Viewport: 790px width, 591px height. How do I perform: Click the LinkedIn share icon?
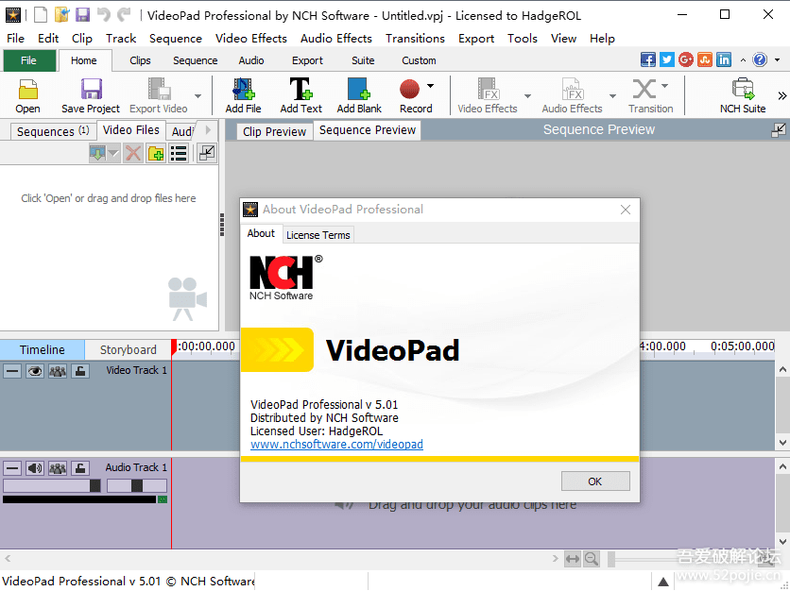click(x=724, y=59)
